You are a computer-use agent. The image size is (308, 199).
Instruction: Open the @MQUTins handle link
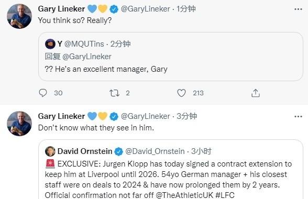point(84,44)
